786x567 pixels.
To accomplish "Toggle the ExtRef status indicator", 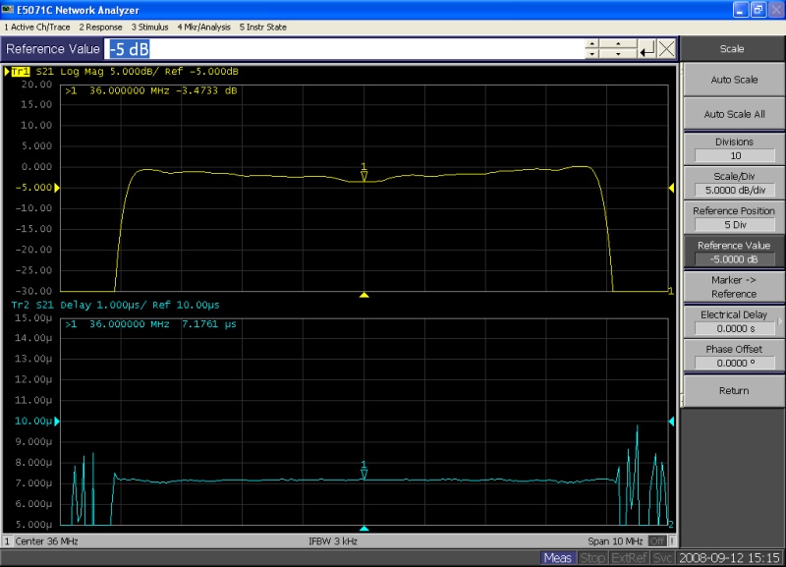I will click(630, 558).
